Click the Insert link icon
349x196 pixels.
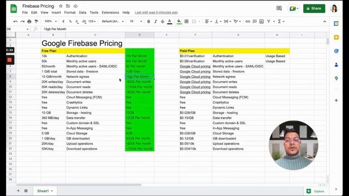click(x=248, y=21)
